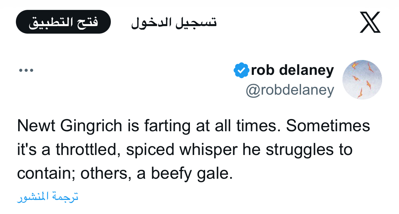The width and height of the screenshot is (399, 214).
Task: Click the word "Sometimes" in the post
Action: pyautogui.click(x=328, y=126)
